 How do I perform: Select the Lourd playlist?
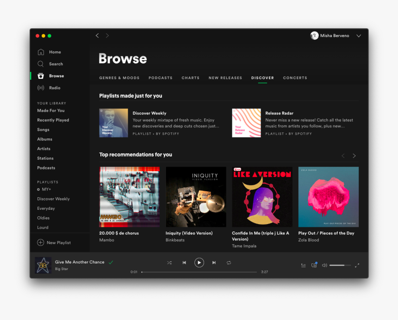43,227
